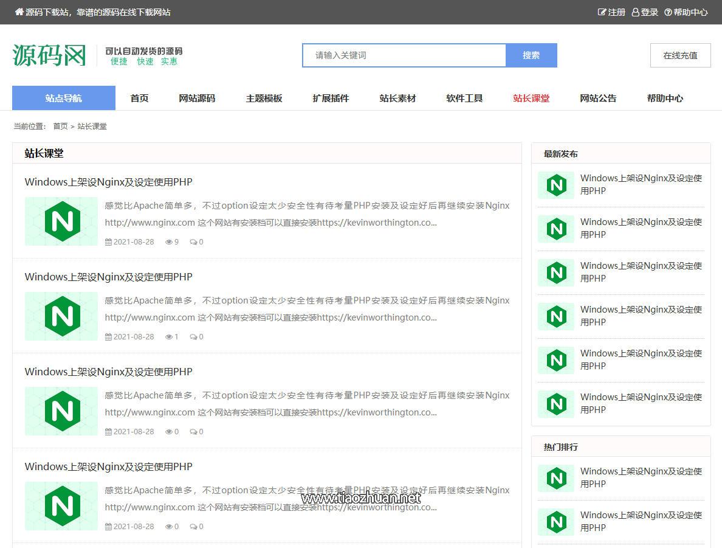This screenshot has width=722, height=548.
Task: Click the 登录 user icon
Action: (x=636, y=12)
